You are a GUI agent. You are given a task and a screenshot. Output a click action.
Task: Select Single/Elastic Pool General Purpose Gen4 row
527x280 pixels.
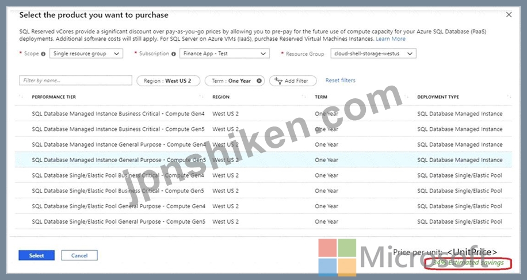pos(263,206)
